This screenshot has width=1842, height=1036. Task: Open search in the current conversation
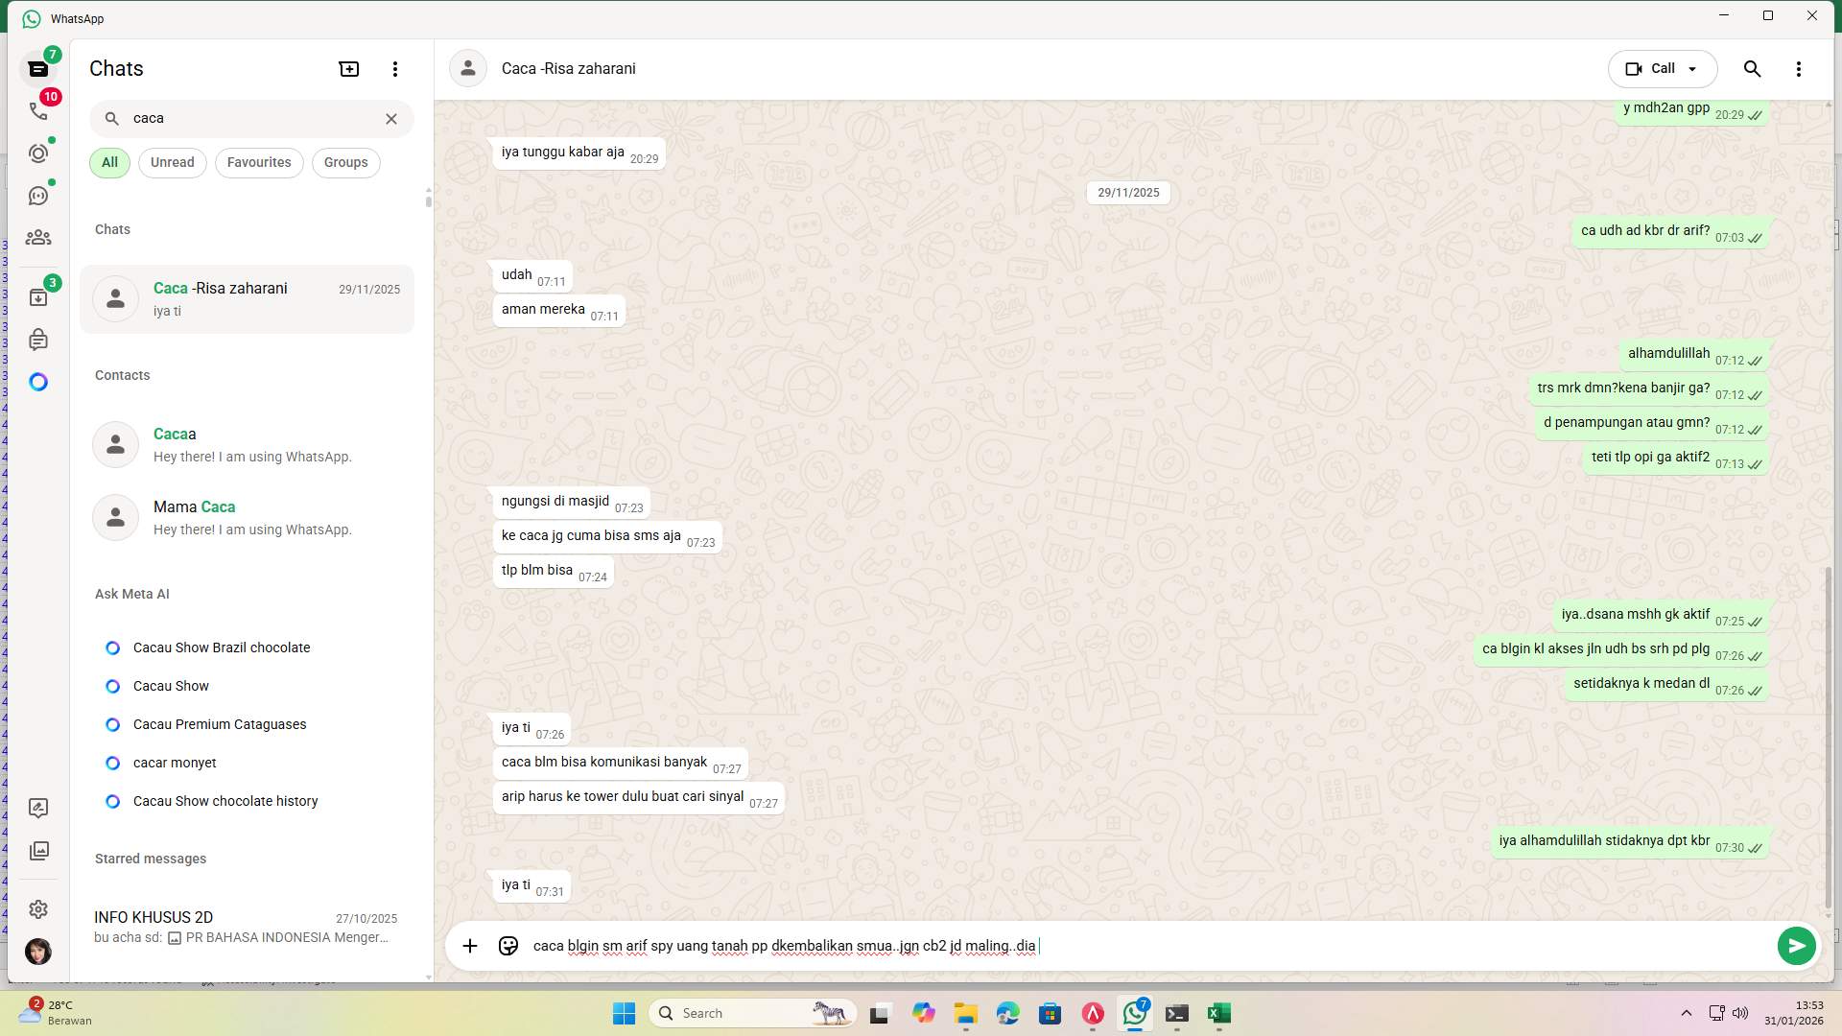tap(1752, 68)
